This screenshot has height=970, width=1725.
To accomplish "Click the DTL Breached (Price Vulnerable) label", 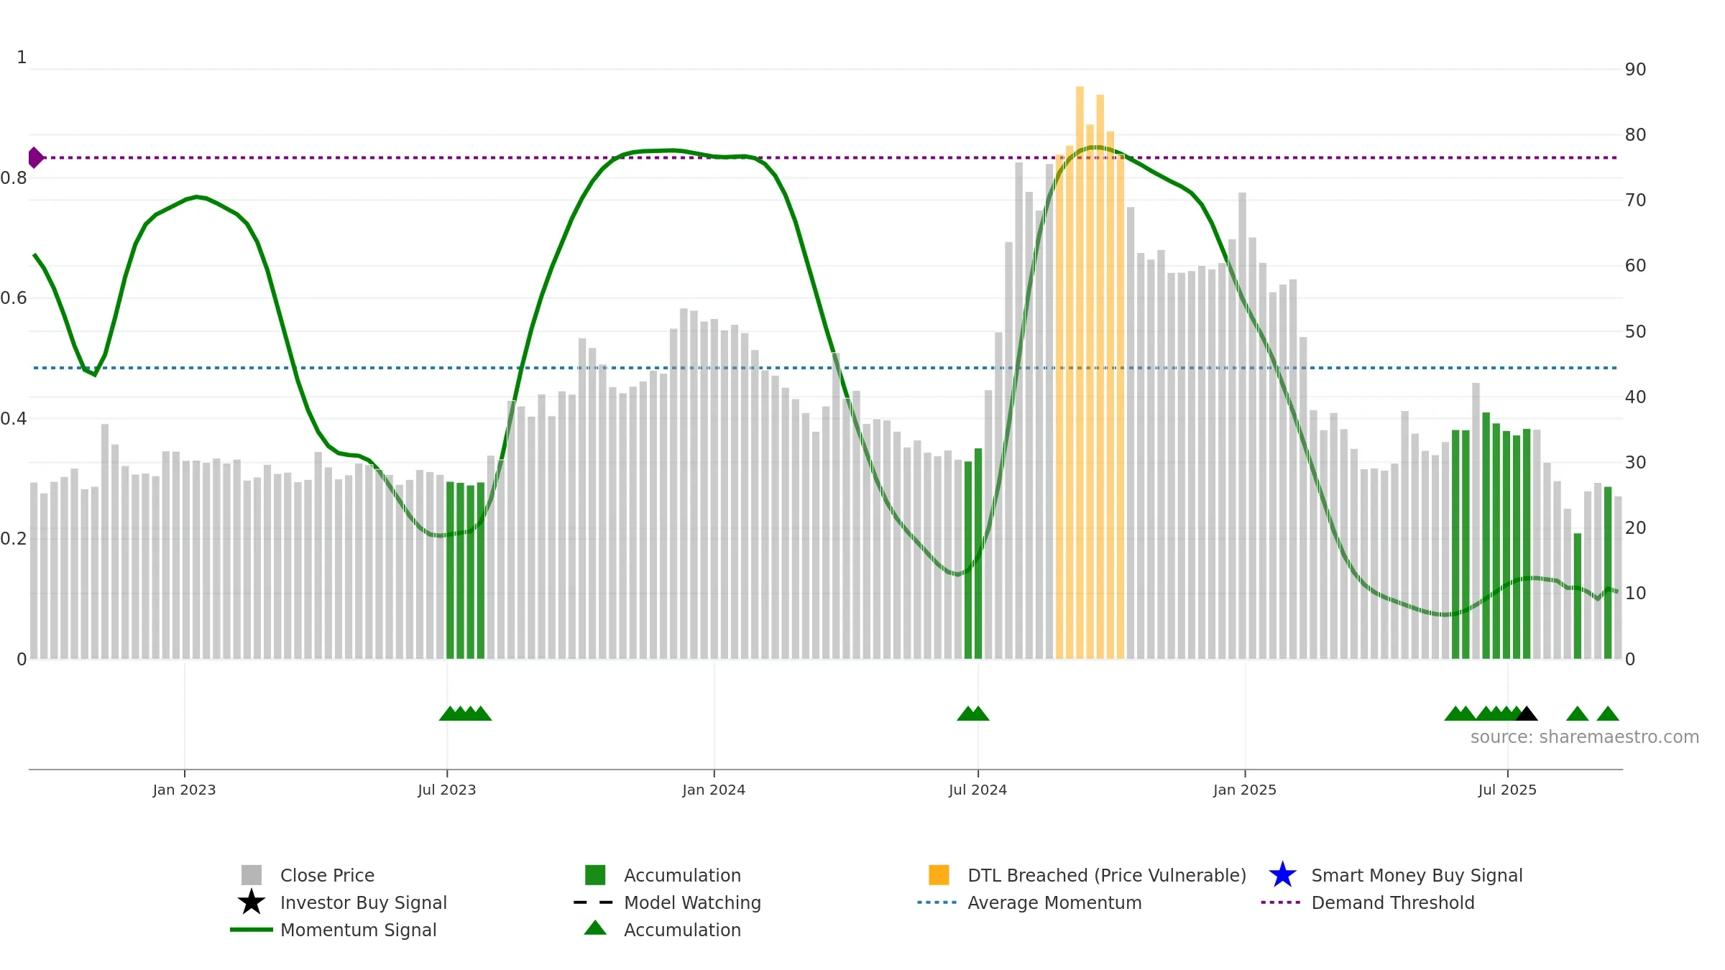I will click(1107, 875).
